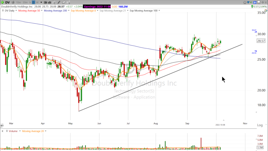Click the DV ticker symbol
This screenshot has width=268, height=151.
pos(7,3)
